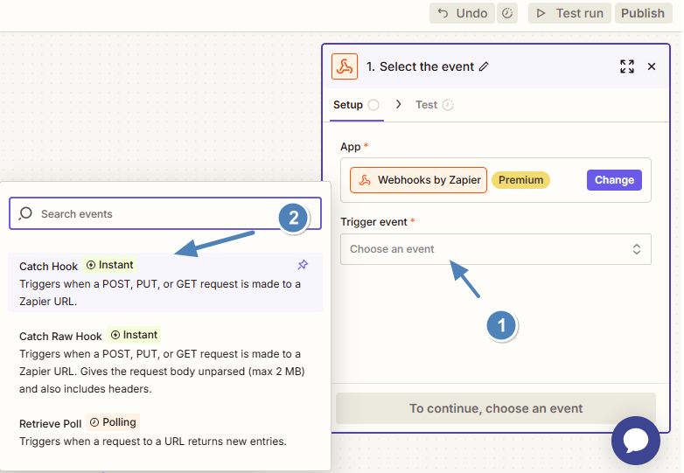Select the Retrieve Poll event
This screenshot has width=684, height=473.
tap(165, 432)
